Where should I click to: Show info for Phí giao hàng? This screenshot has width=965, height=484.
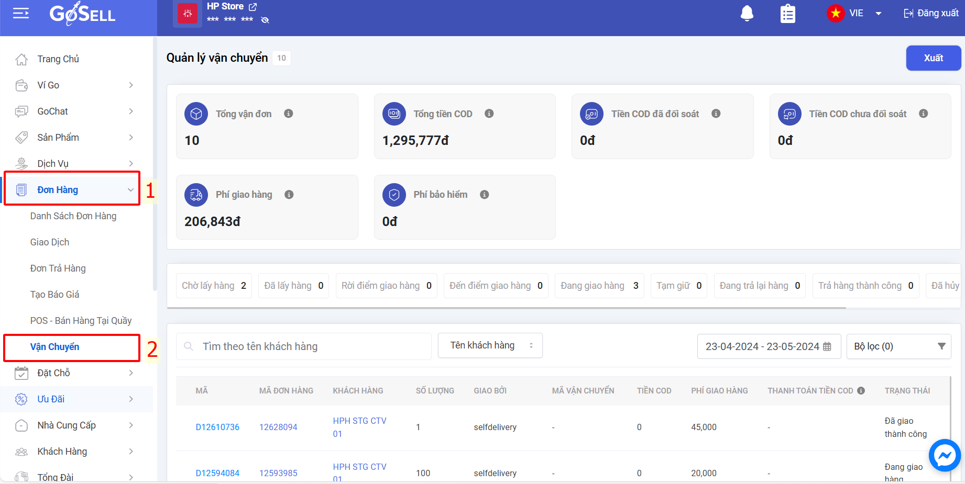pos(289,195)
